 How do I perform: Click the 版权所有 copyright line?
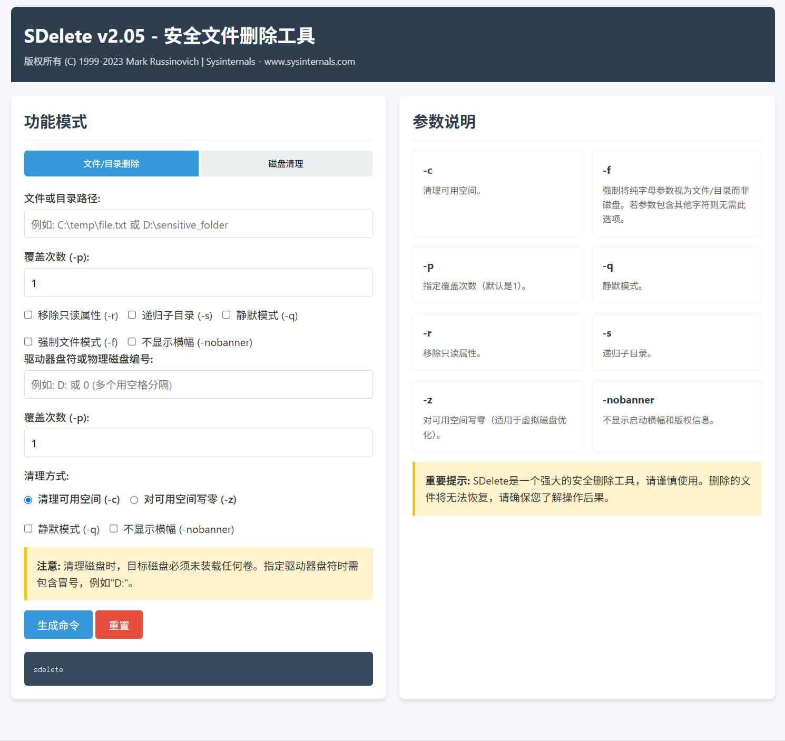click(x=190, y=62)
